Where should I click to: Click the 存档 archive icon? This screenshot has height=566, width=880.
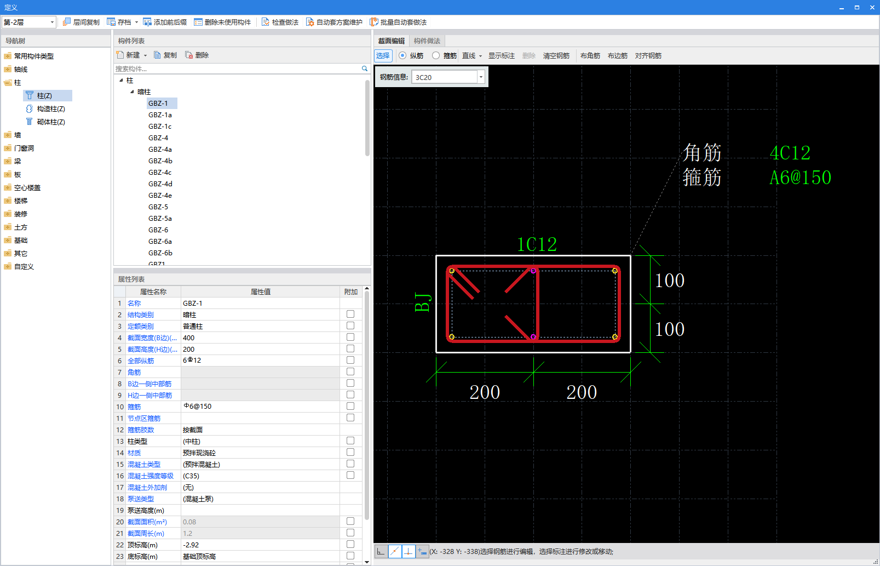111,22
